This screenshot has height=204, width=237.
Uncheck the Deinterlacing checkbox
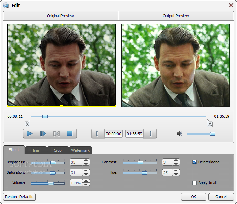194,162
